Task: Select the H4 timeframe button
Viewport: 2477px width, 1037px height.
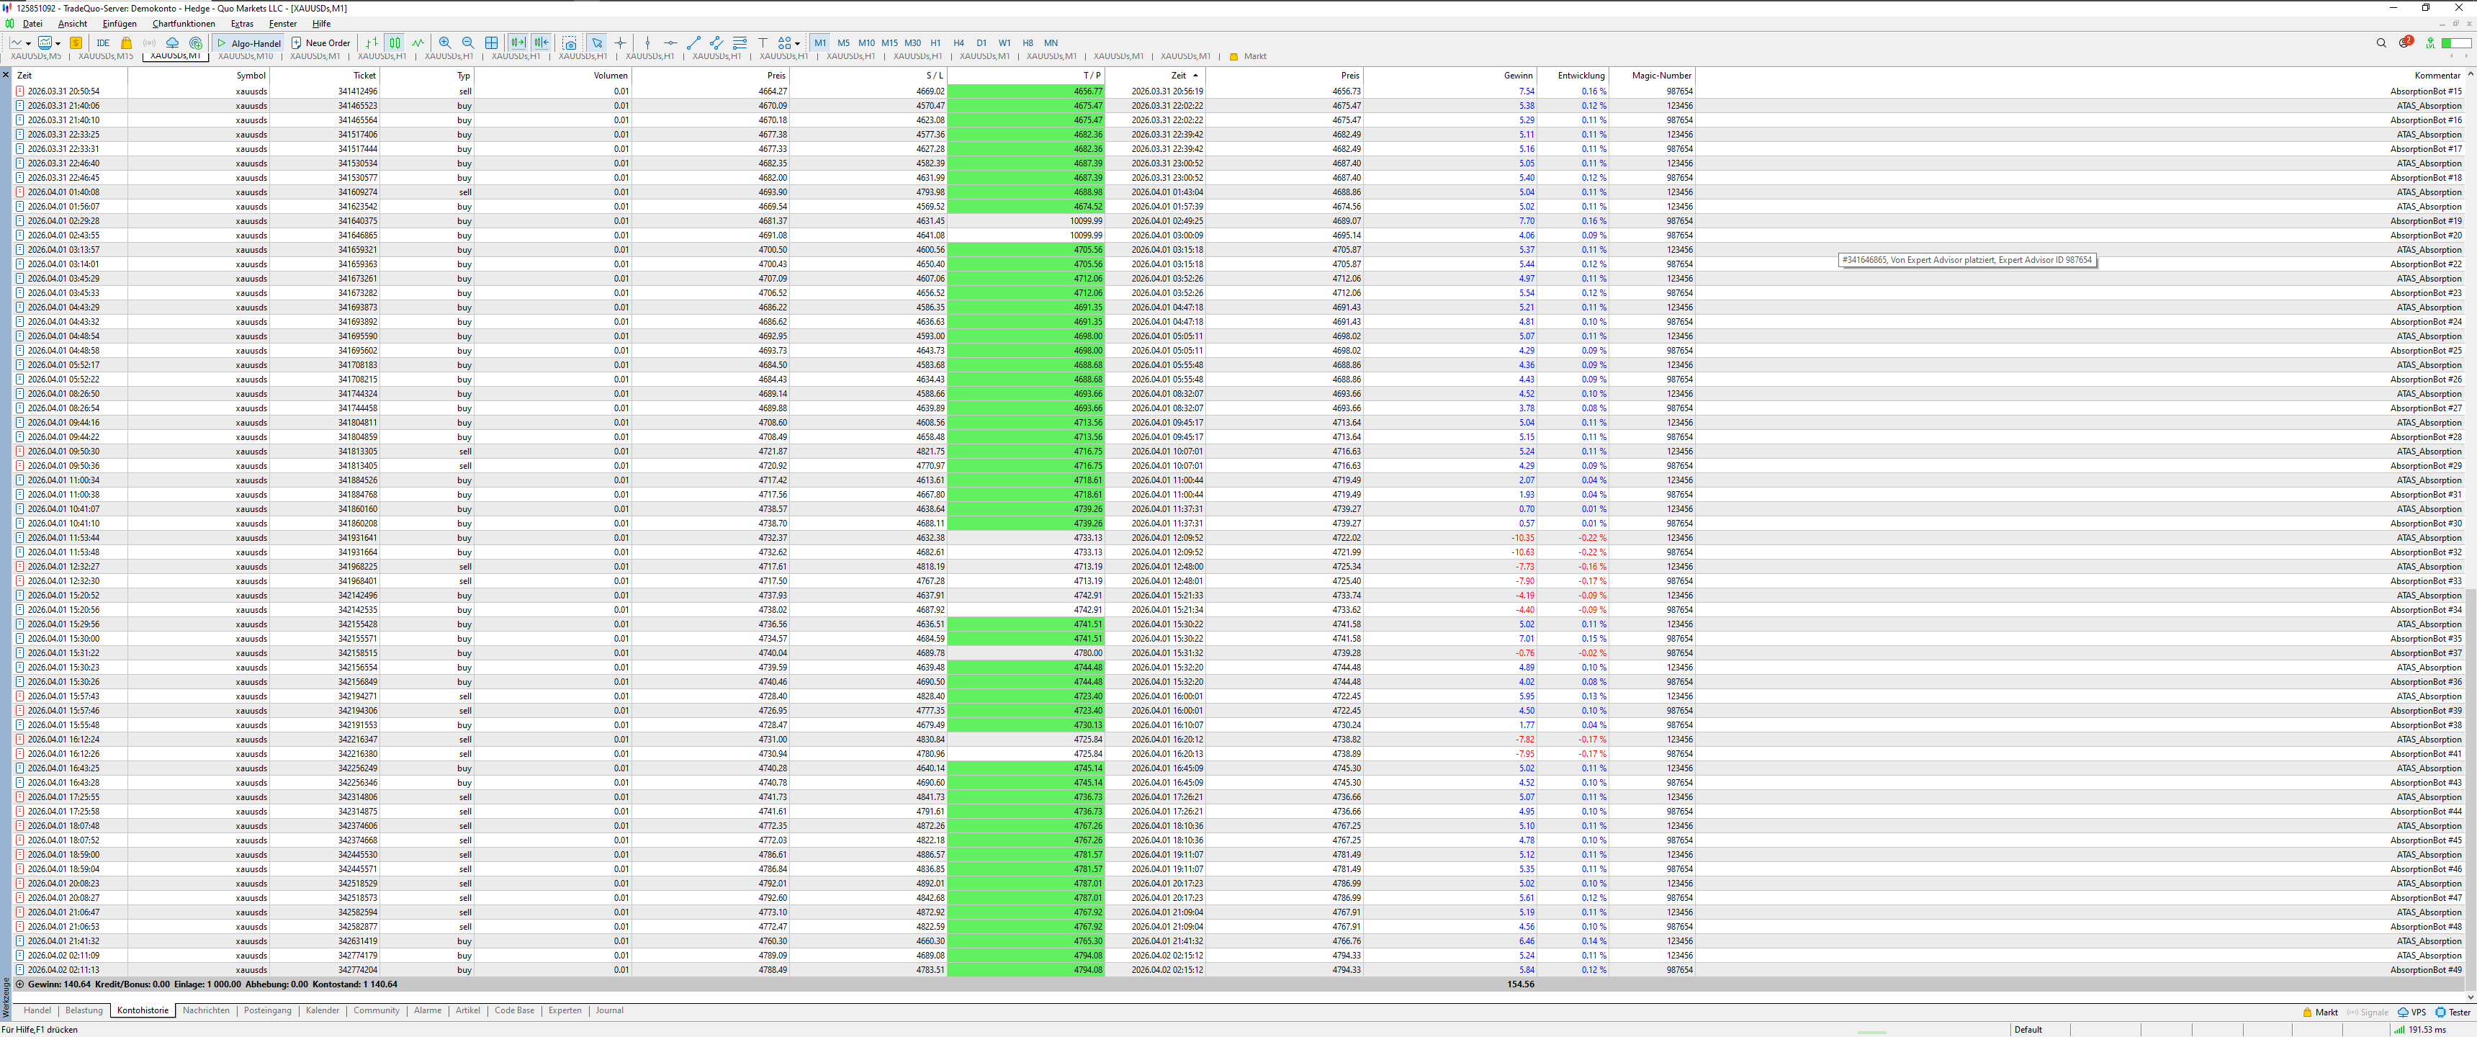Action: tap(958, 42)
